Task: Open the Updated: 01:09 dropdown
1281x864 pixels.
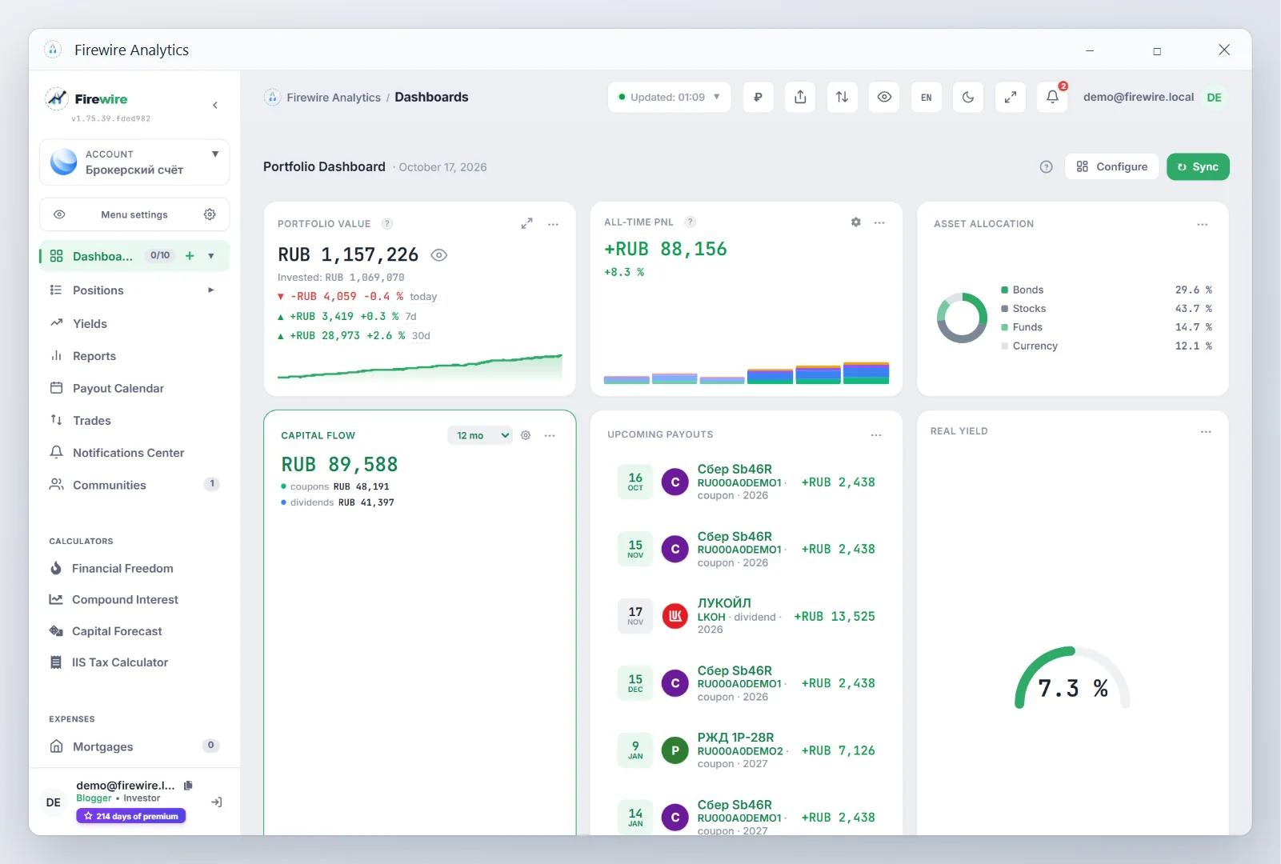Action: (669, 97)
